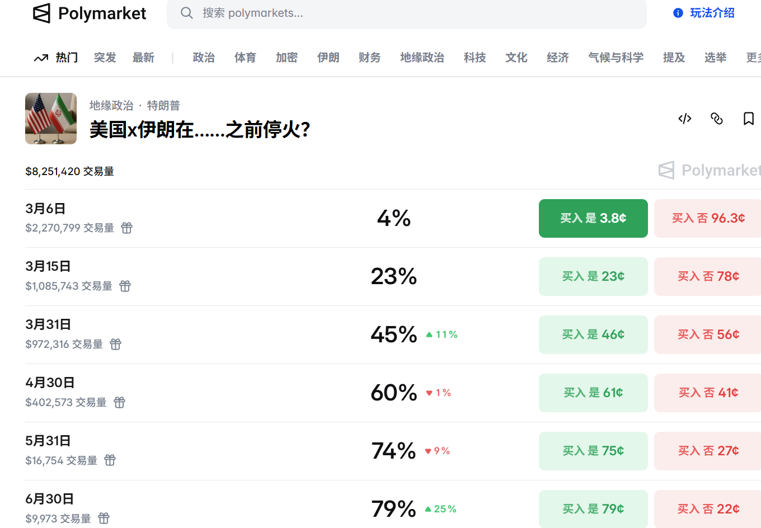Buy Yes at 3.8¢ for 3月6日
The image size is (761, 528).
click(593, 218)
